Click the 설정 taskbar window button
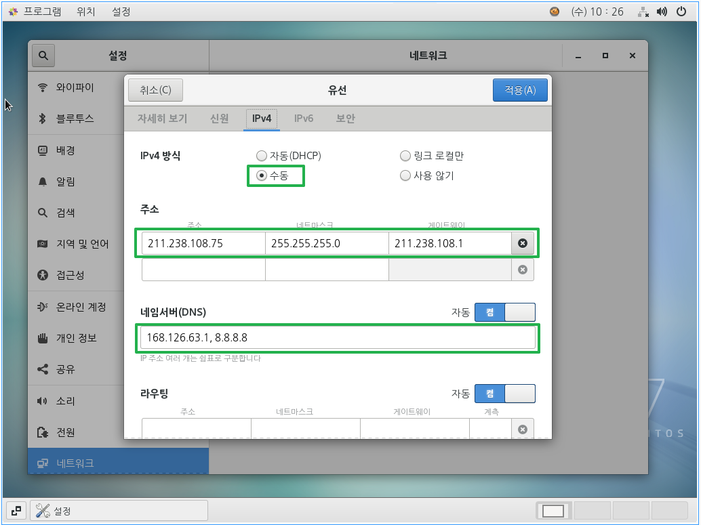Image resolution: width=701 pixels, height=525 pixels. pos(119,511)
